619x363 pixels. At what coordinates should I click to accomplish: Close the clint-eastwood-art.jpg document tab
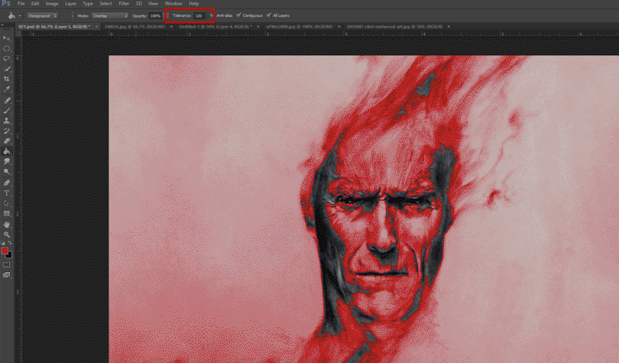449,27
